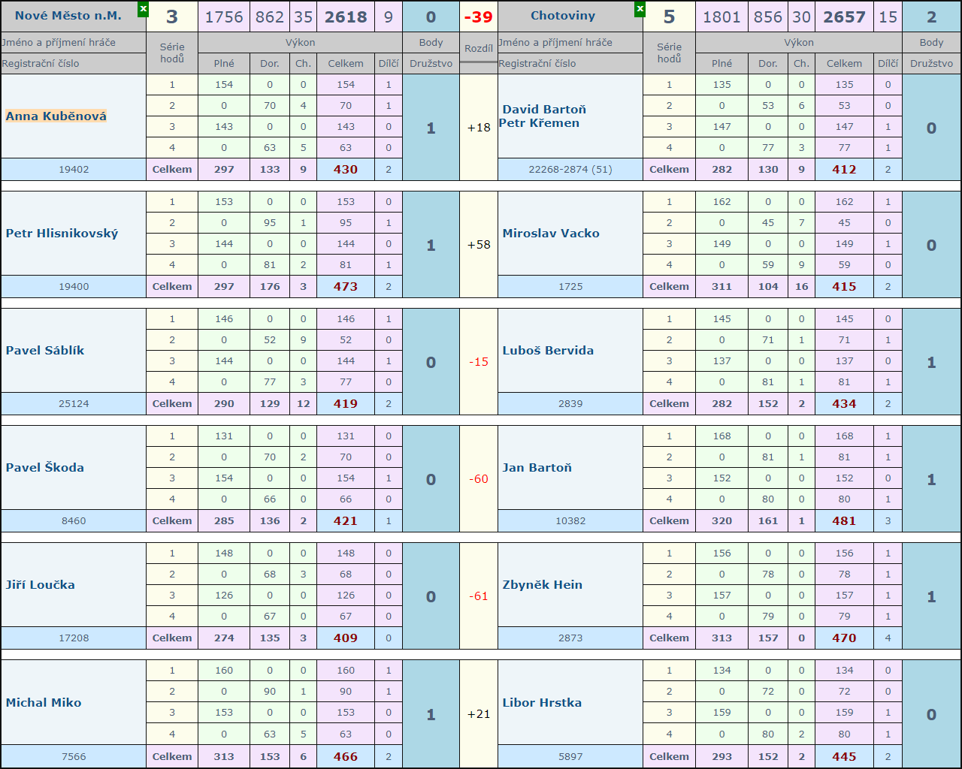Click Michal Miko's Plné sum 313
The height and width of the screenshot is (769, 962).
(224, 757)
